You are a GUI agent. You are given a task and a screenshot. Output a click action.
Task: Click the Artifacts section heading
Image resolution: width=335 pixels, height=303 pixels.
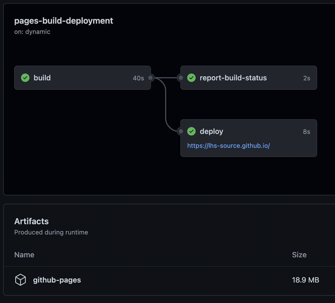click(32, 221)
